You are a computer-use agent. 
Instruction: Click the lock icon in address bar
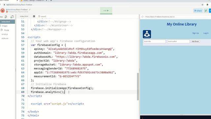tap(4, 5)
